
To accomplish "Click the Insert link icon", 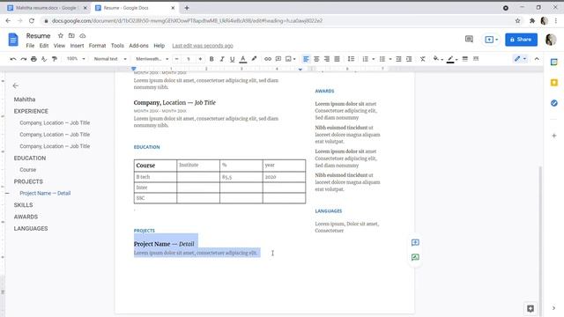I will tap(268, 59).
